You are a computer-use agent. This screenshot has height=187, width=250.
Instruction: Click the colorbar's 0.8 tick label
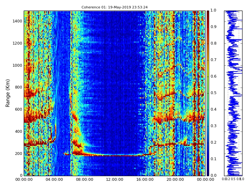(213, 43)
